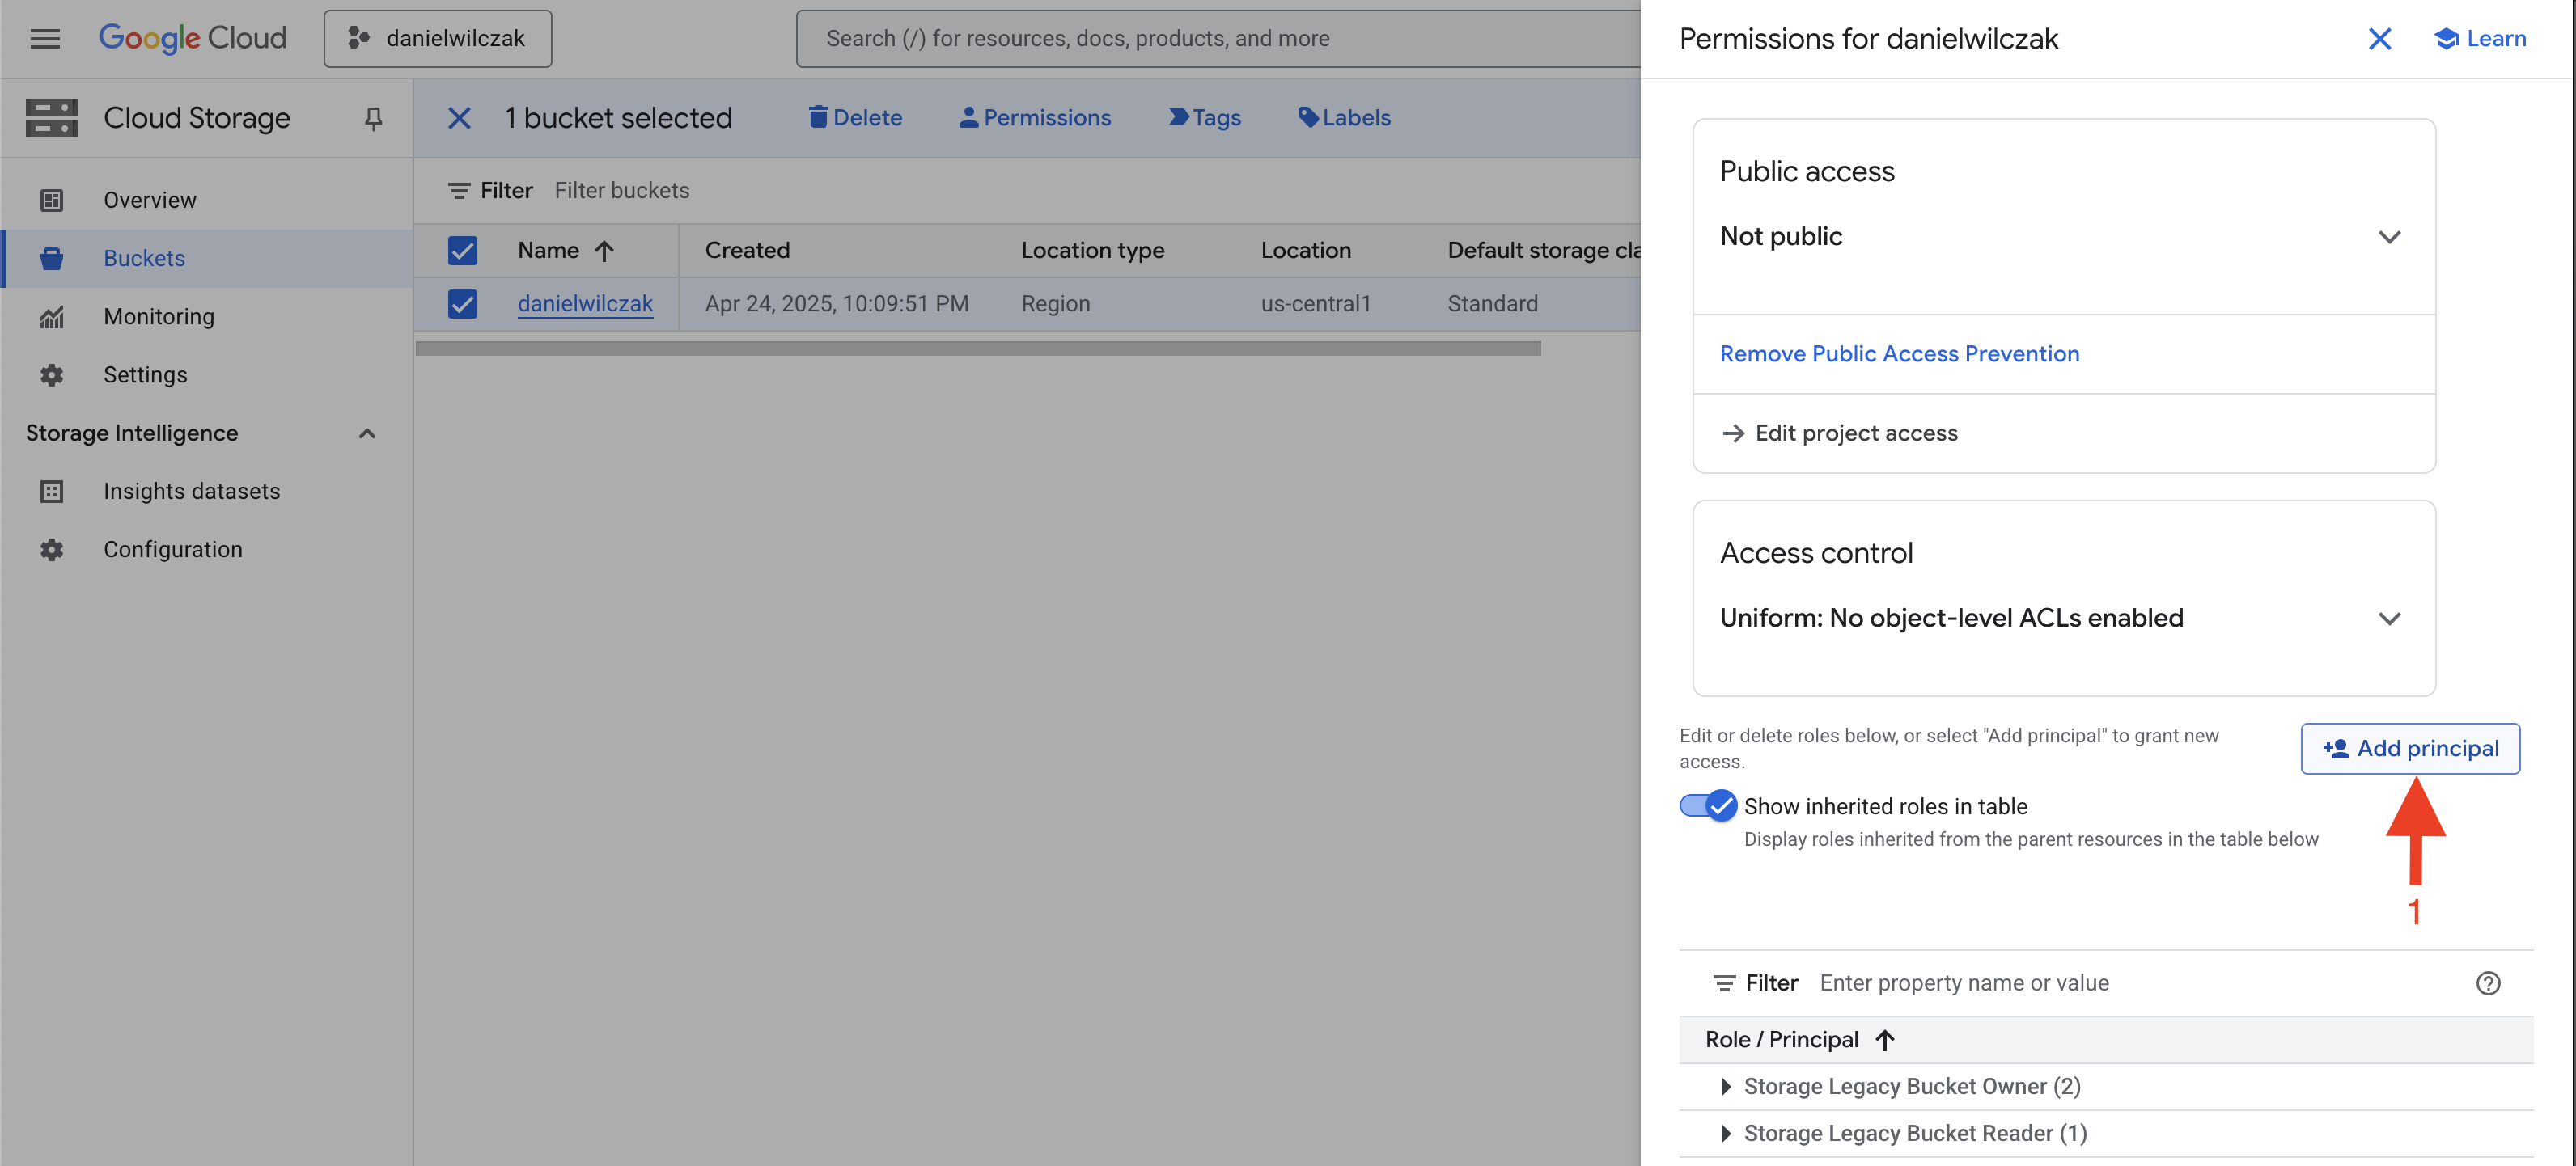Toggle Show inherited roles in table
2576x1166 pixels.
1707,805
